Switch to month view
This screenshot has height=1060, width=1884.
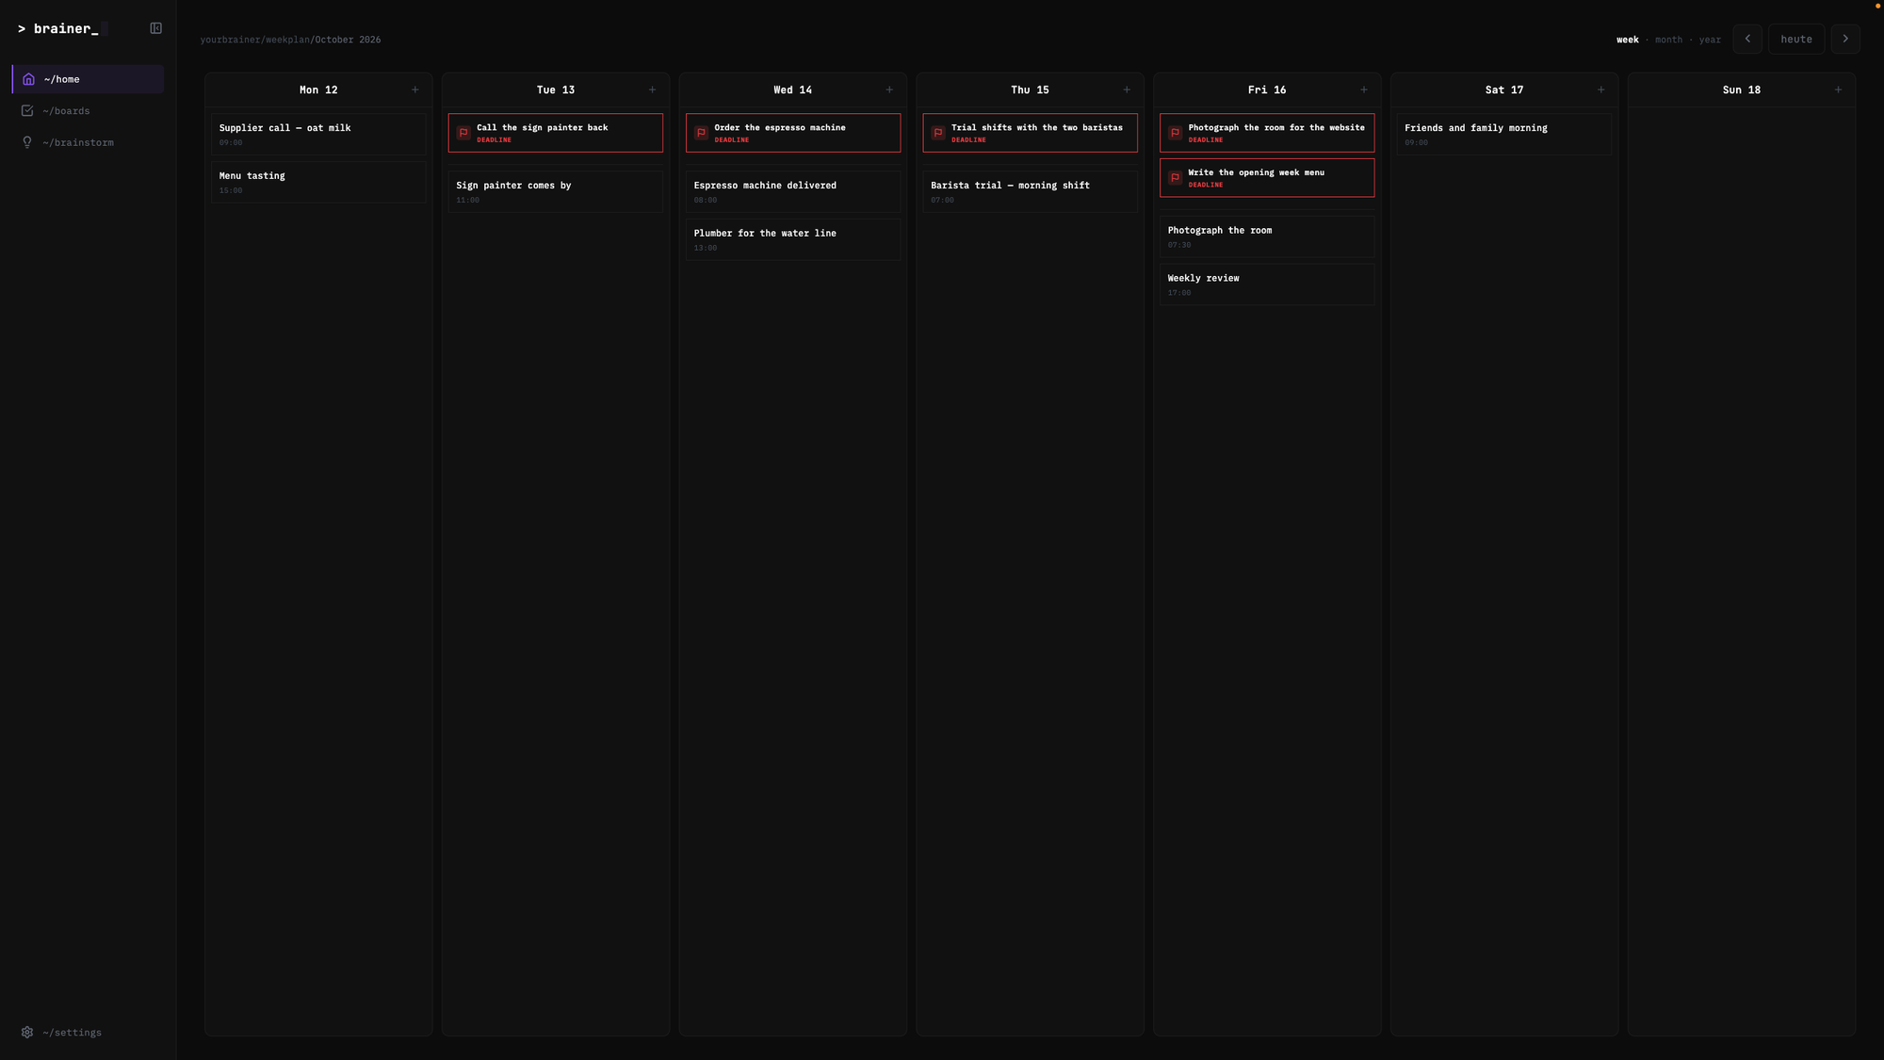click(x=1668, y=40)
